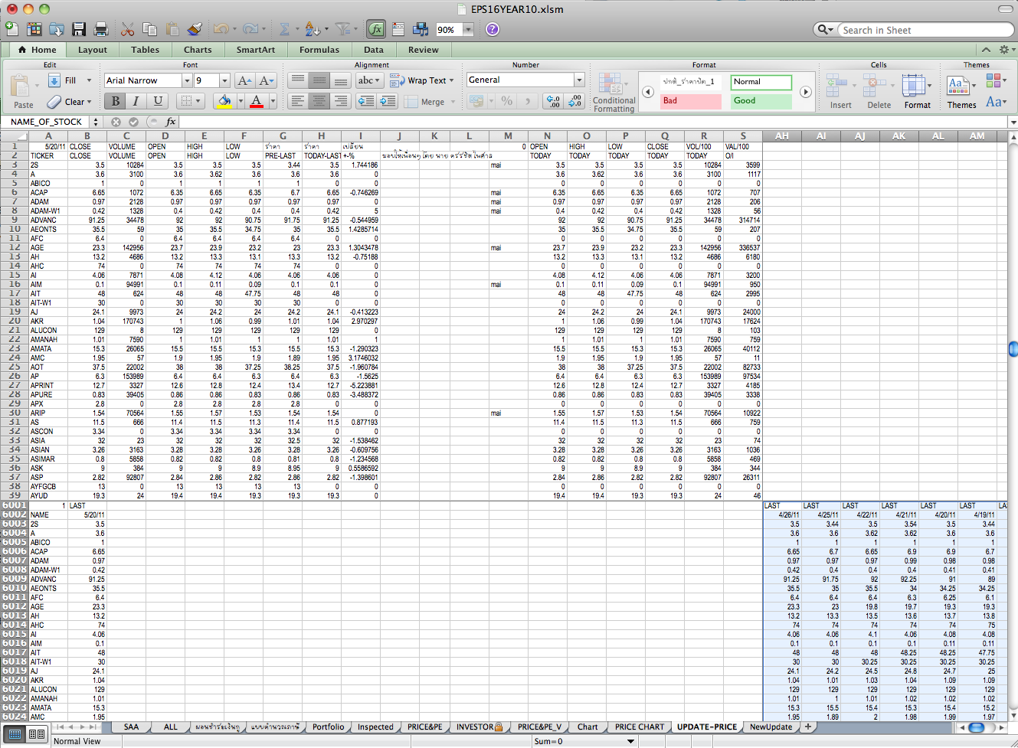The height and width of the screenshot is (748, 1018).
Task: Toggle align text to top
Action: [297, 80]
